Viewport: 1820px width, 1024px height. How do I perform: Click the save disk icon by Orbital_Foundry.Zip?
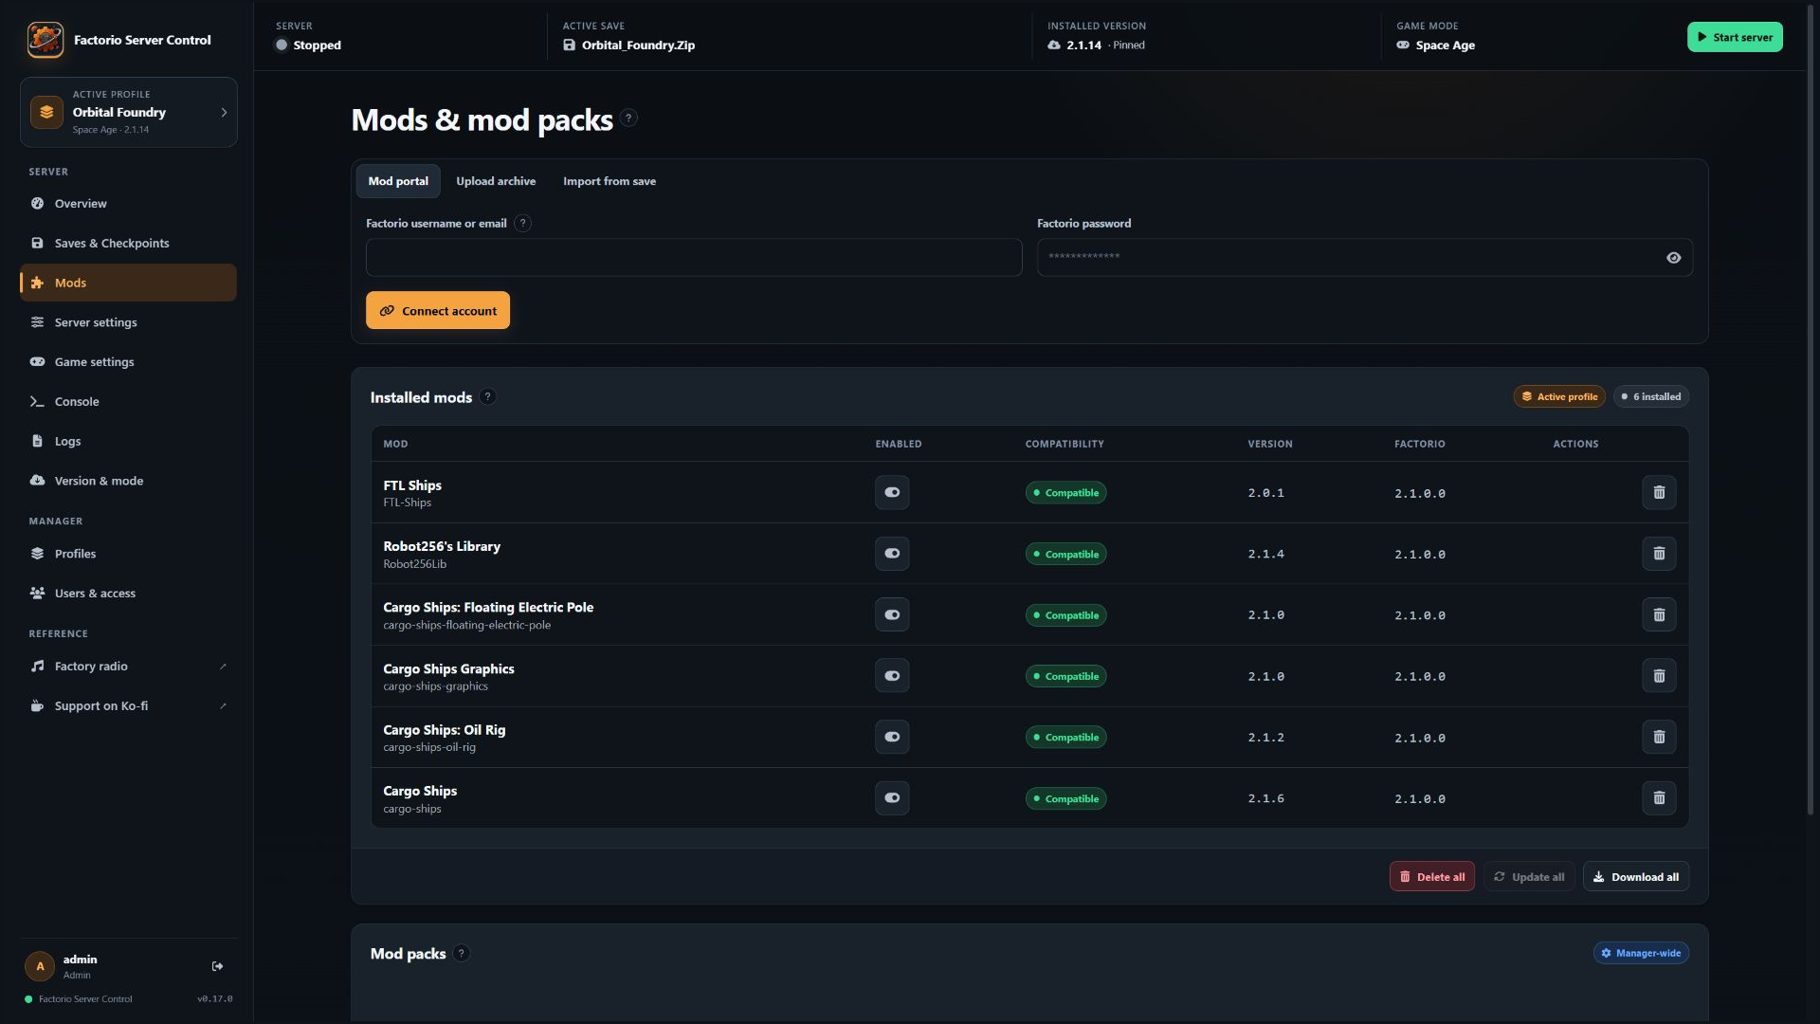(569, 46)
